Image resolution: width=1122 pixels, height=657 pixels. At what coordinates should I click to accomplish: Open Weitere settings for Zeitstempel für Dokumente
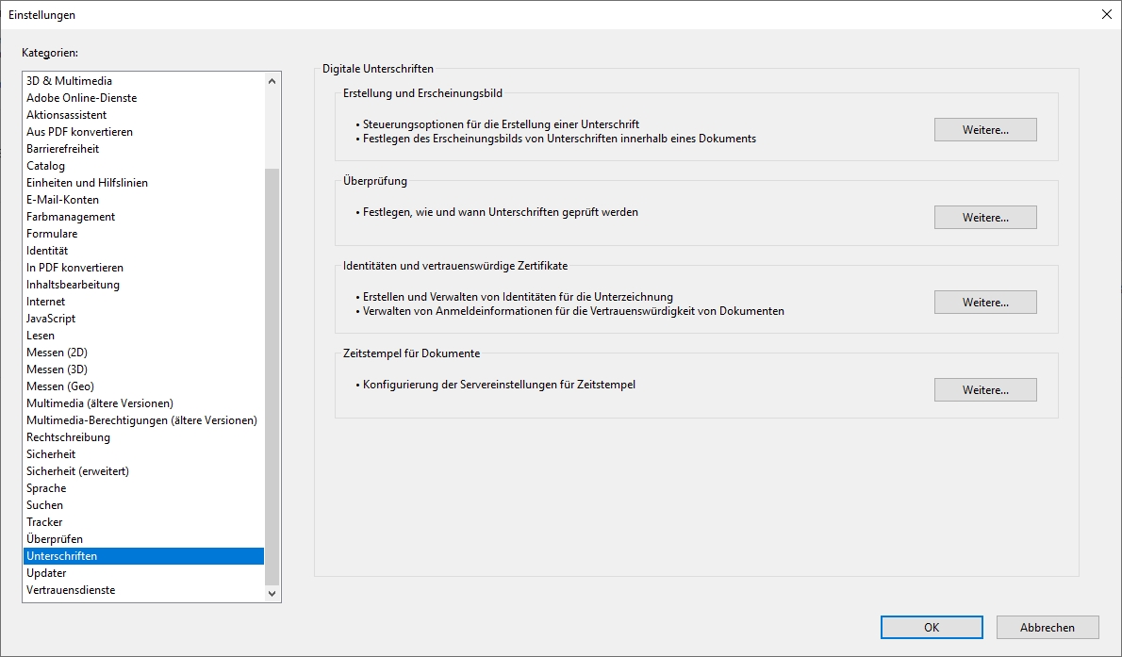(x=985, y=390)
